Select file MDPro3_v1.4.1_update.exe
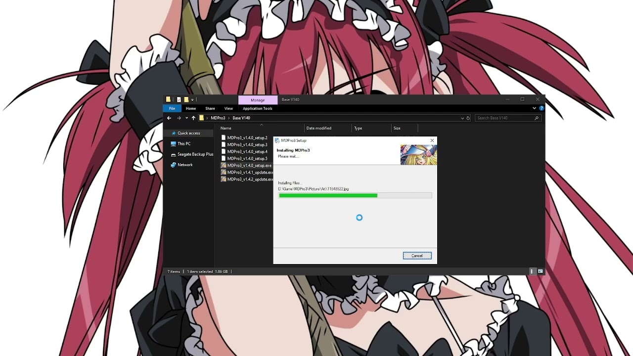Image resolution: width=633 pixels, height=356 pixels. click(x=250, y=173)
